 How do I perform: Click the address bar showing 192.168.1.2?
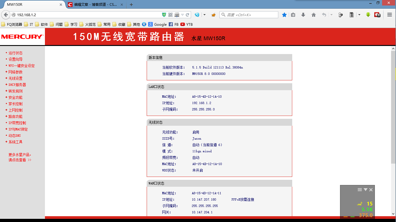[87, 15]
